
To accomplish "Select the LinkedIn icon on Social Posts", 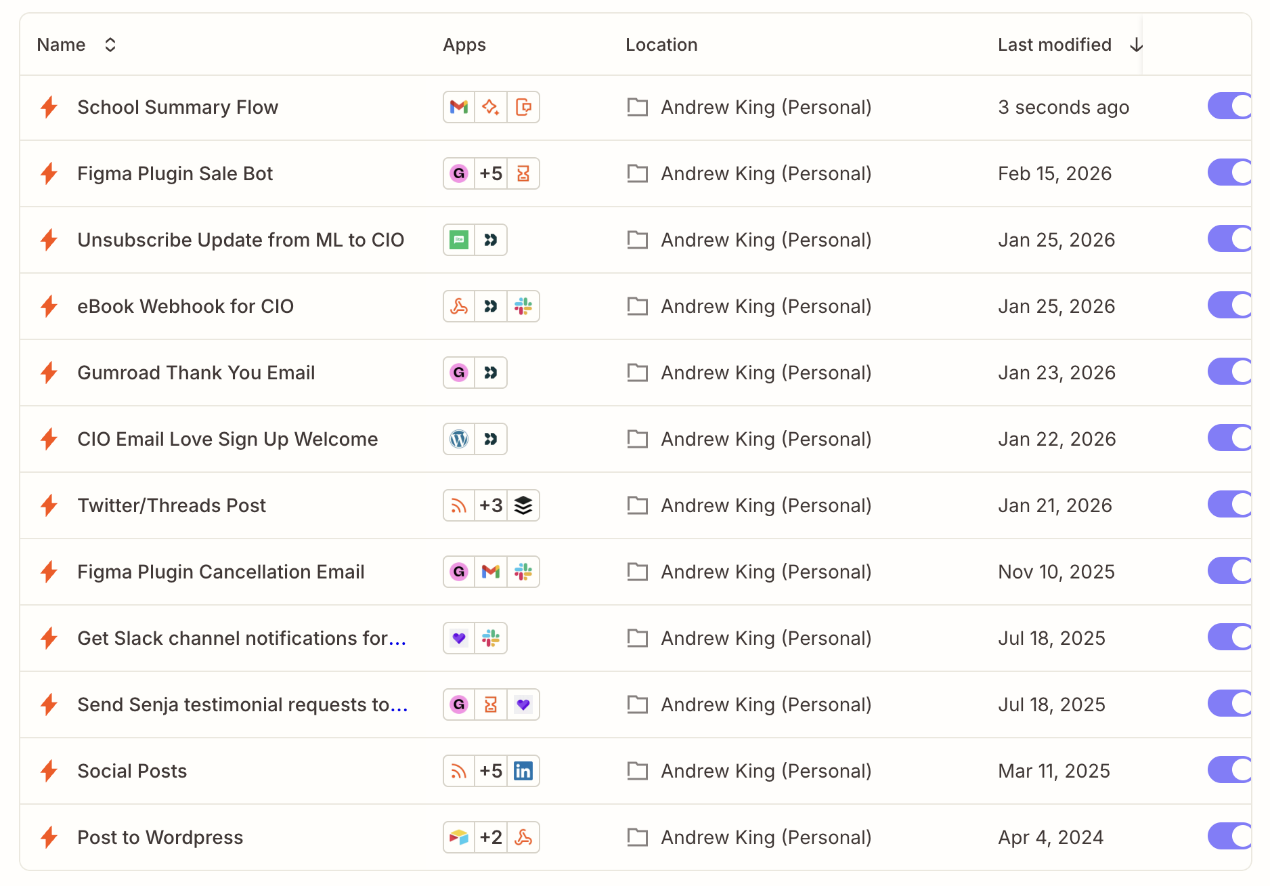I will click(x=523, y=771).
